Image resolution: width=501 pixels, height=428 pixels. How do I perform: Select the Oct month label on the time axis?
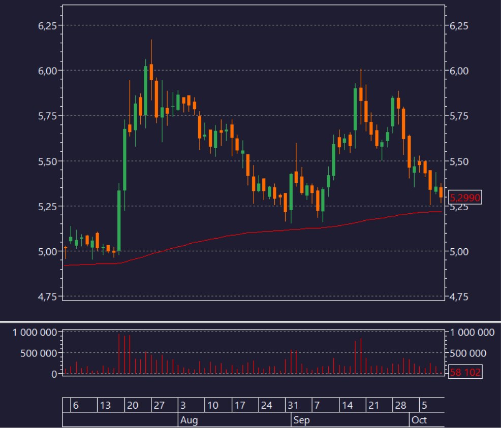point(419,420)
